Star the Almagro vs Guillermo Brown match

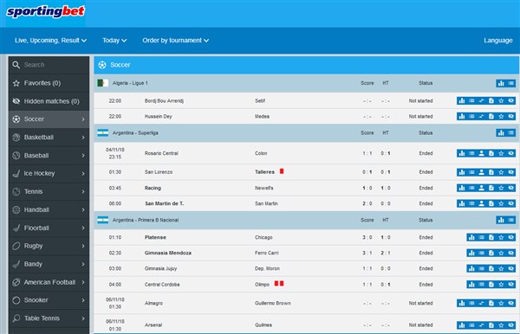coord(501,303)
